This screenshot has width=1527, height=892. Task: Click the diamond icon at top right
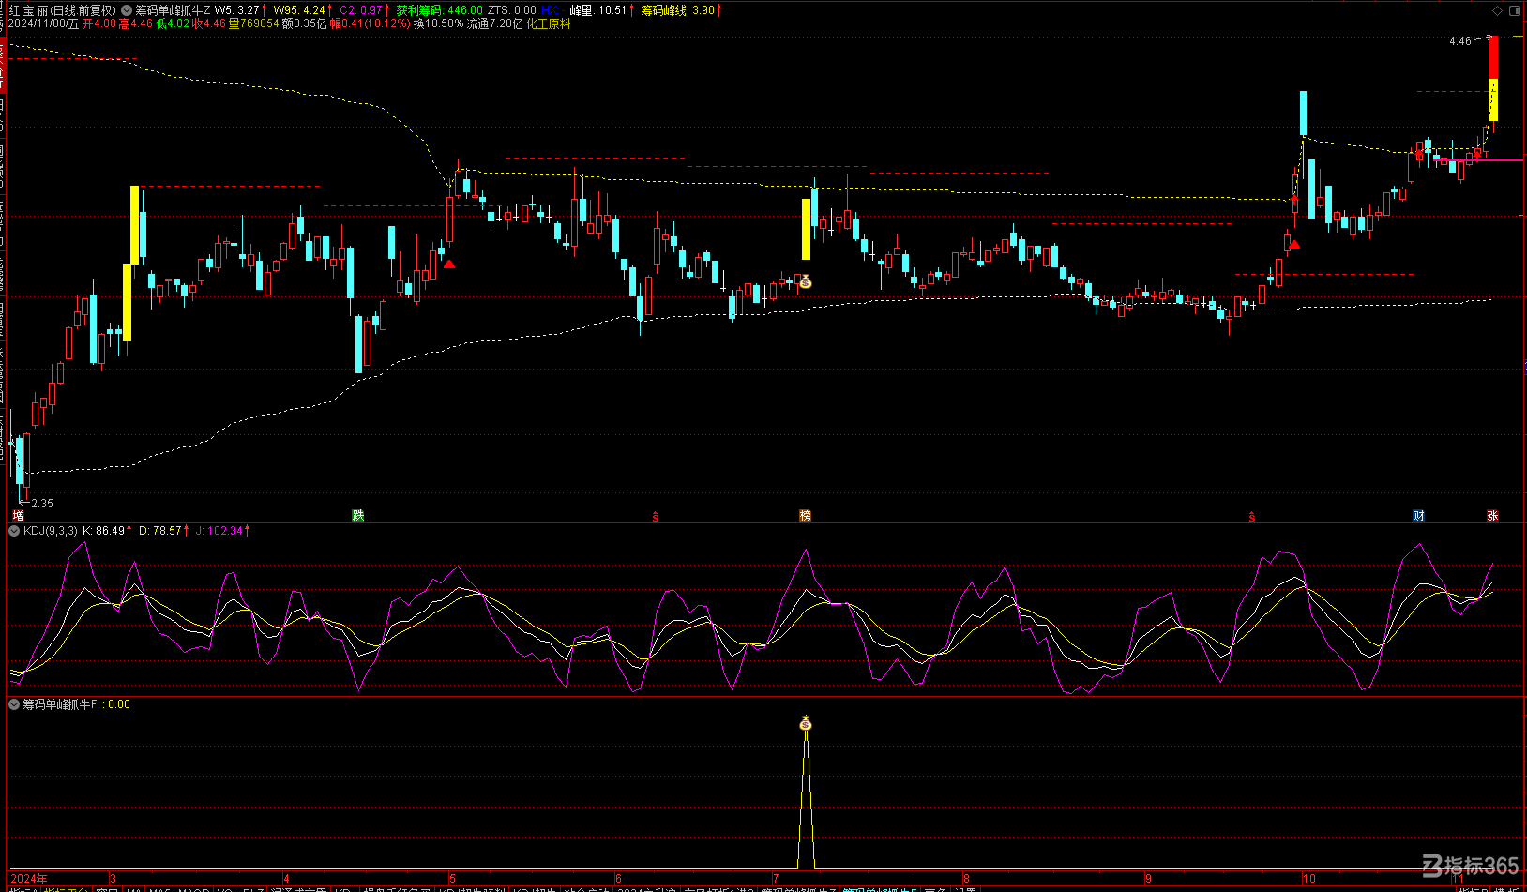[1496, 10]
